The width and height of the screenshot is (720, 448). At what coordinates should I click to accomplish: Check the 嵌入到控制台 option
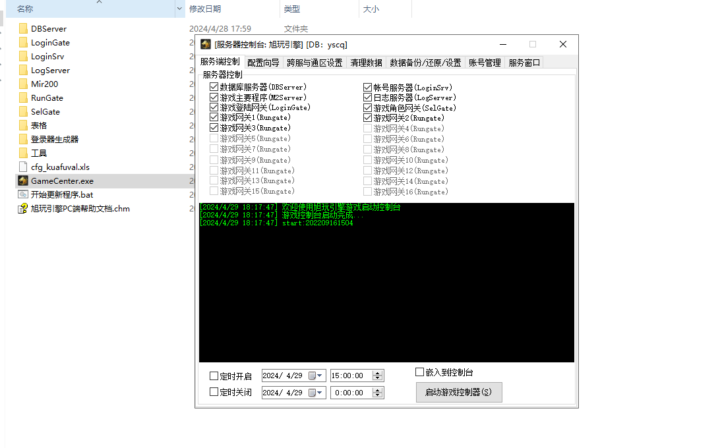coord(419,372)
